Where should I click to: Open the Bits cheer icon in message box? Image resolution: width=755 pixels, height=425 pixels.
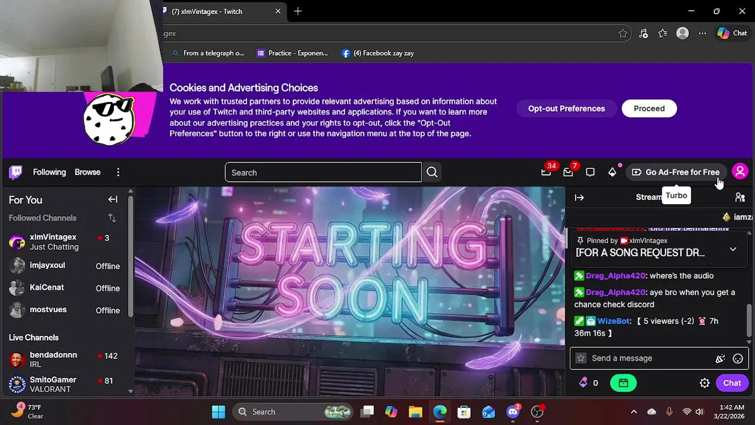click(x=720, y=358)
